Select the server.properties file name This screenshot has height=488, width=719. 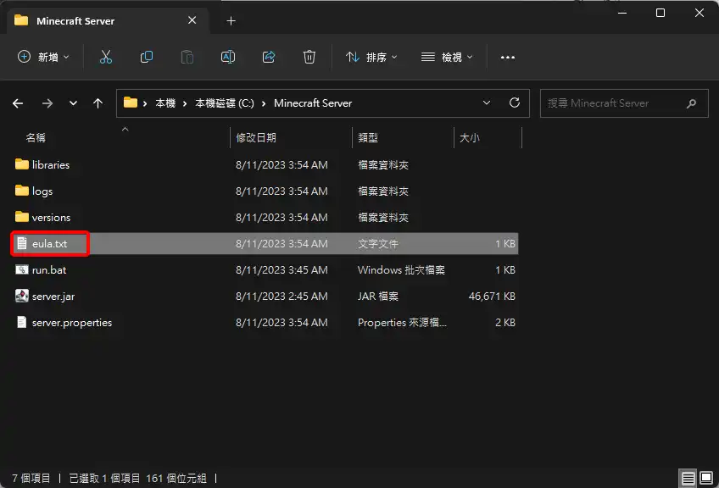[72, 323]
